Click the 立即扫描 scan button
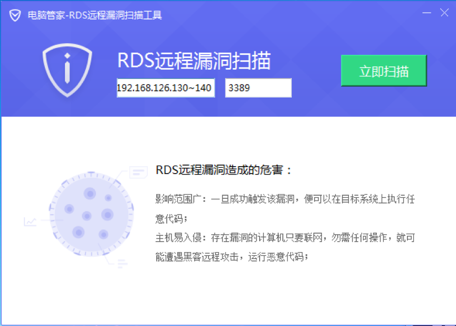The image size is (456, 326). [384, 71]
